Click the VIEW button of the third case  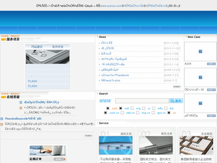(x=211, y=116)
